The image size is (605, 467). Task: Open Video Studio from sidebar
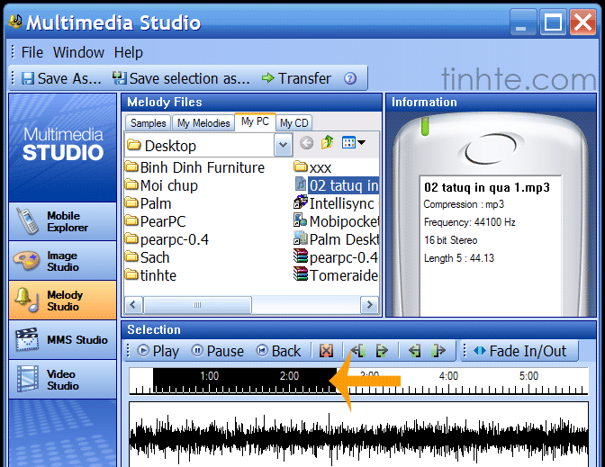click(x=62, y=379)
